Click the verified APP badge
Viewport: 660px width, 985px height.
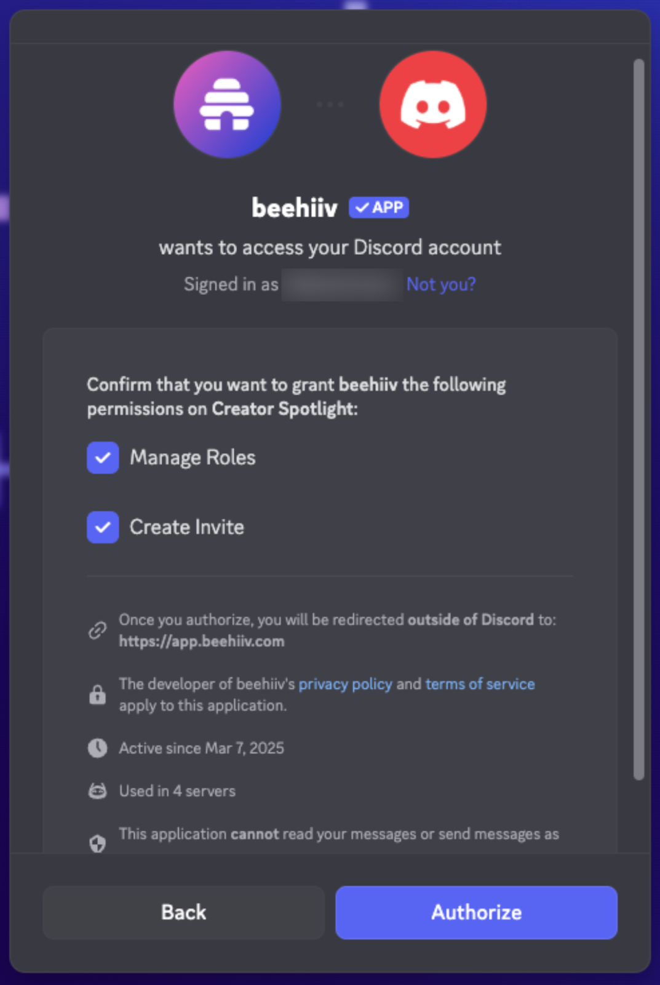point(379,207)
